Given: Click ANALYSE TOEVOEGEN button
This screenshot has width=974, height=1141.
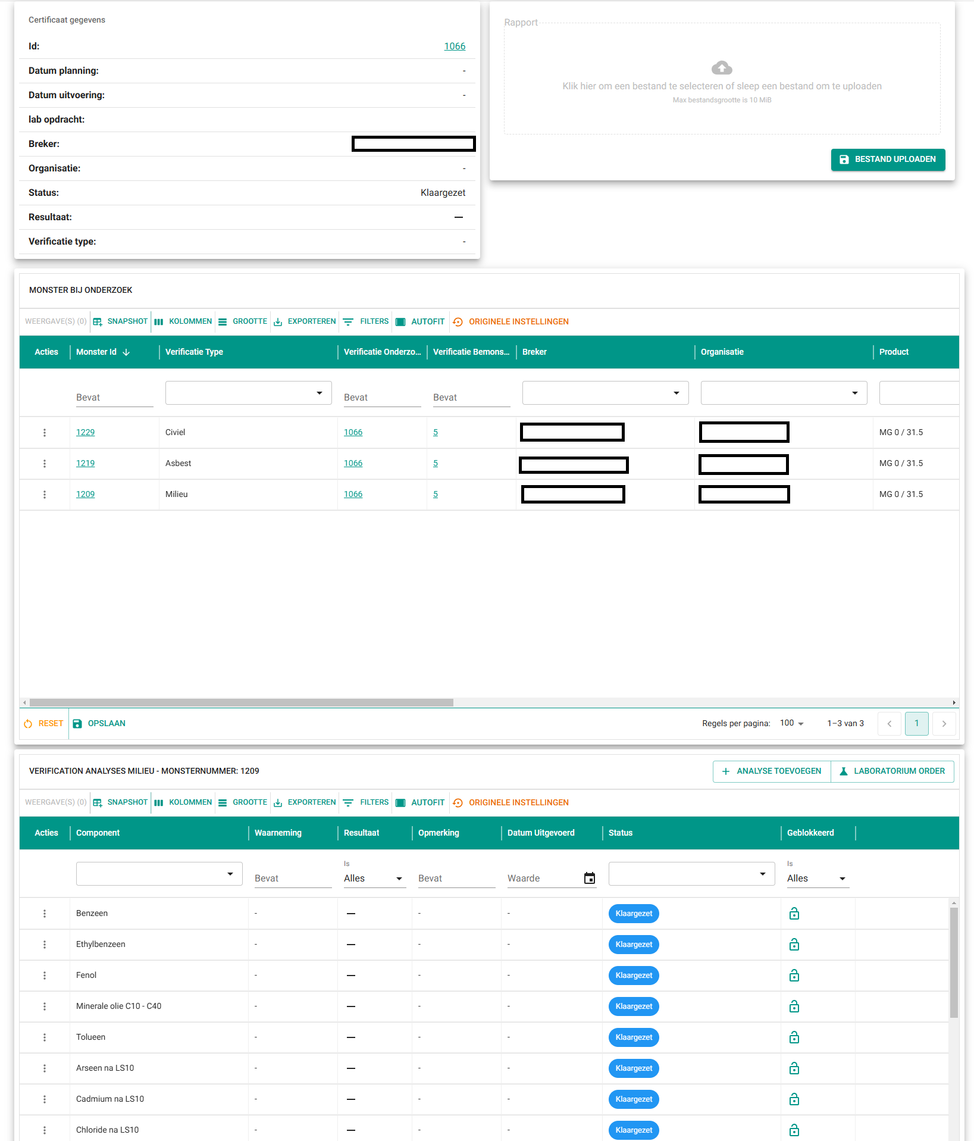Looking at the screenshot, I should tap(772, 771).
